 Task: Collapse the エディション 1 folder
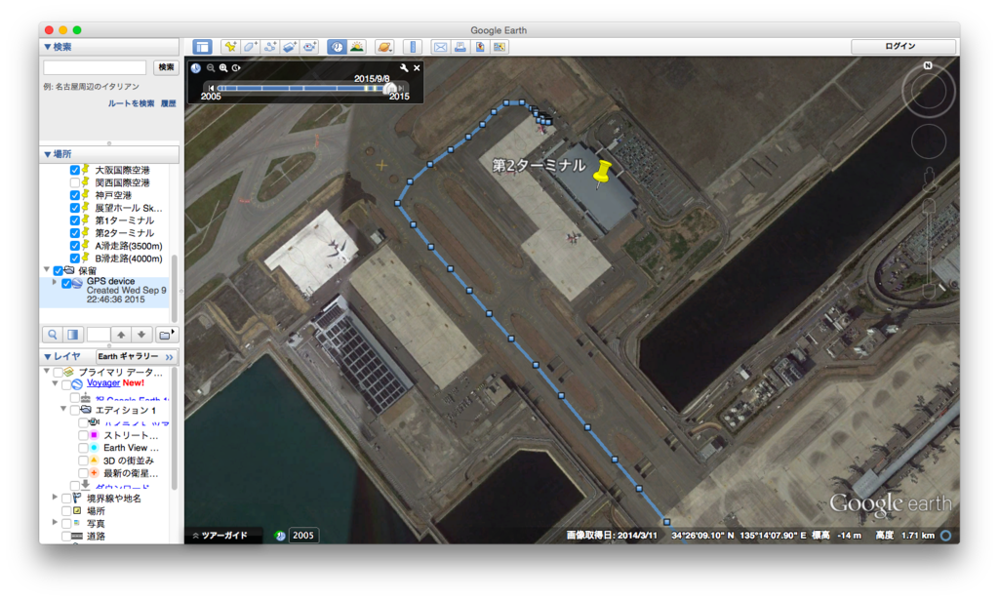pyautogui.click(x=63, y=408)
